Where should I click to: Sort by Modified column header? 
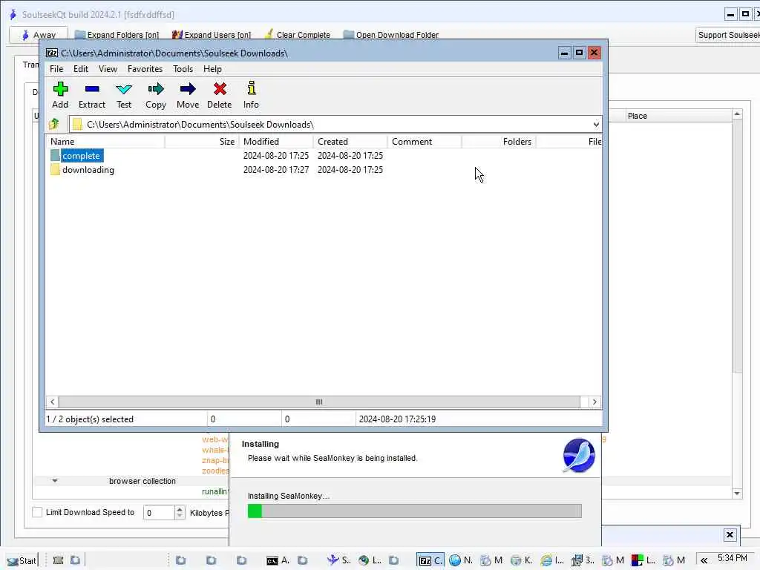276,142
